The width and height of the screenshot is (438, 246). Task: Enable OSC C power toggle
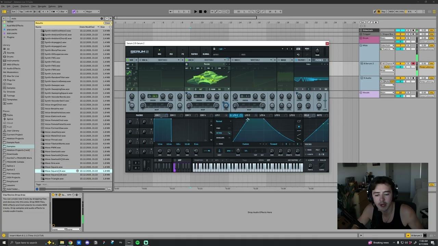point(232,60)
